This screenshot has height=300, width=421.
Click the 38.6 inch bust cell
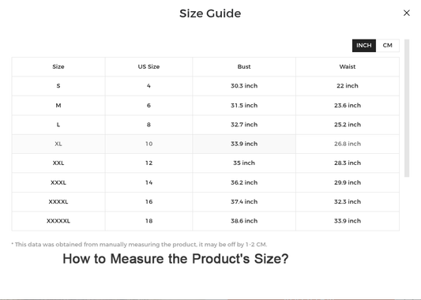click(x=244, y=221)
